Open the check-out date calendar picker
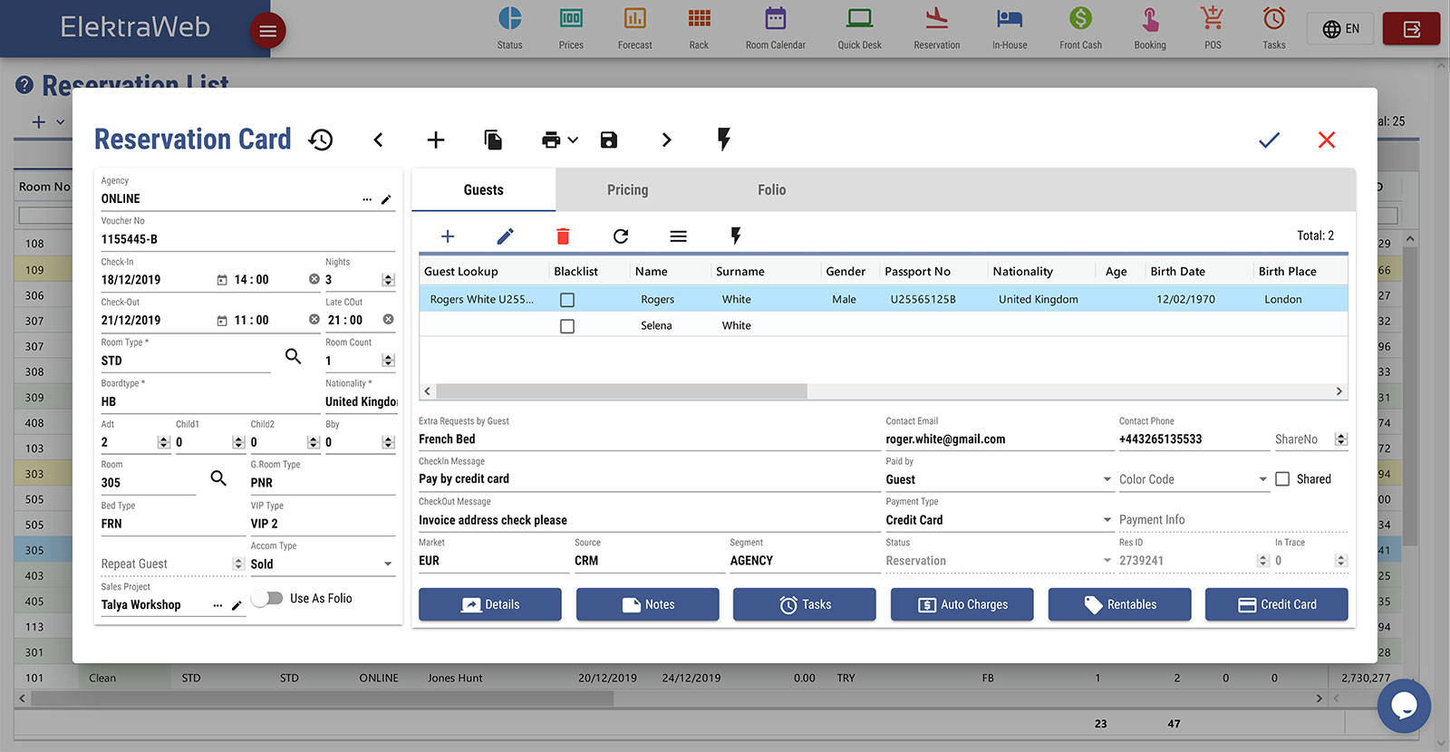The width and height of the screenshot is (1450, 752). point(222,321)
